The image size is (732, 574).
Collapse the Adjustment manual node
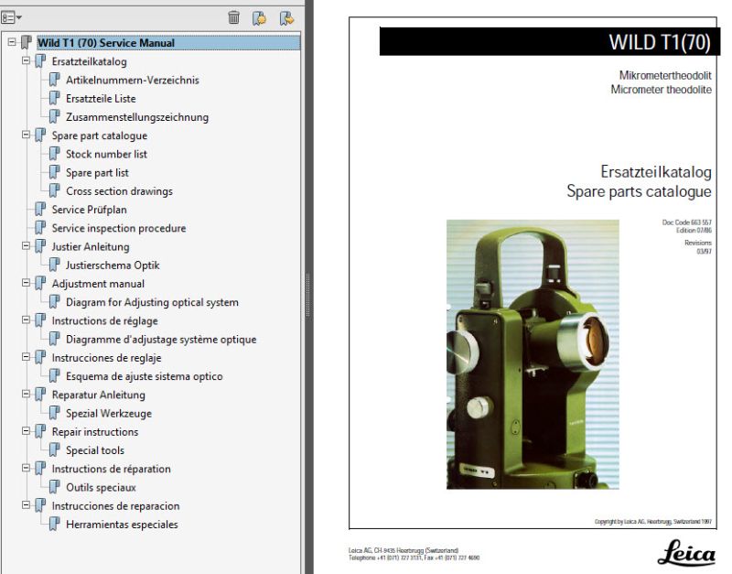click(27, 283)
